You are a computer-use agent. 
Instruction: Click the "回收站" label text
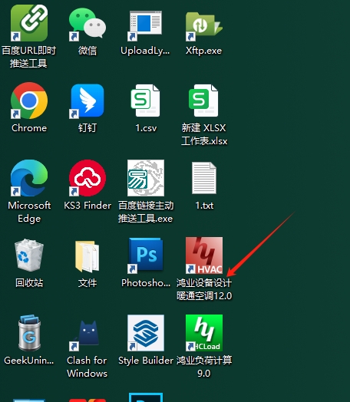(x=29, y=283)
